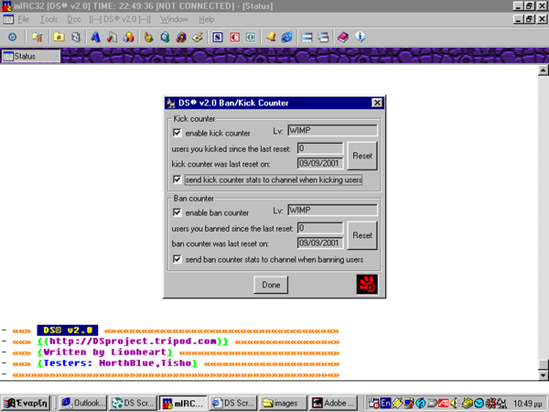Click the ATI tray icon

click(x=444, y=403)
